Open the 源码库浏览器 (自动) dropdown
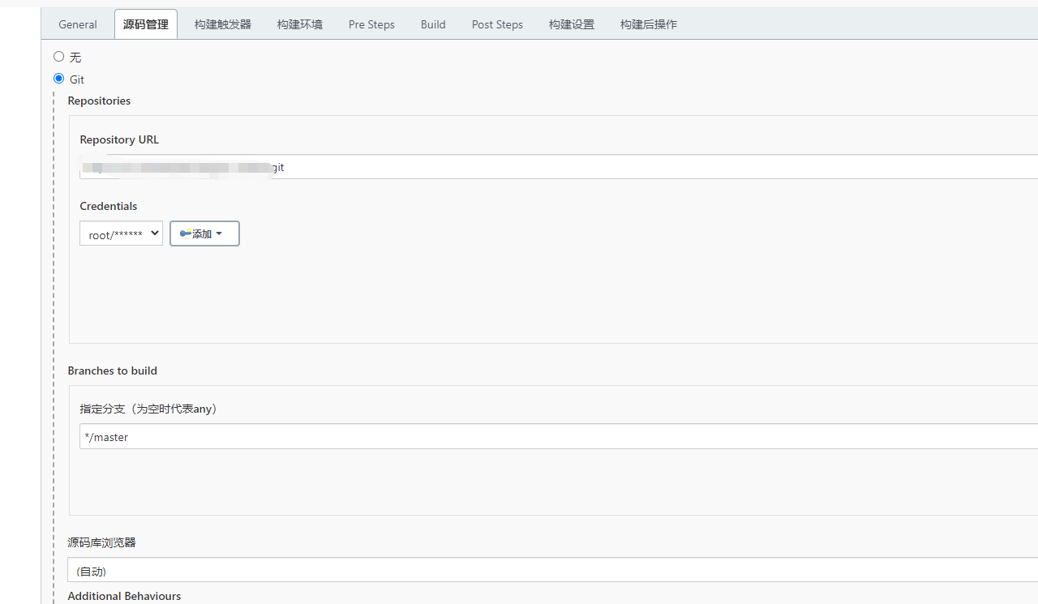 point(552,570)
